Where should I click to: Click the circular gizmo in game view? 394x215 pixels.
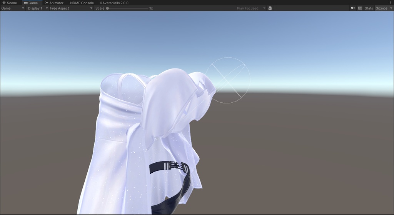tap(227, 80)
